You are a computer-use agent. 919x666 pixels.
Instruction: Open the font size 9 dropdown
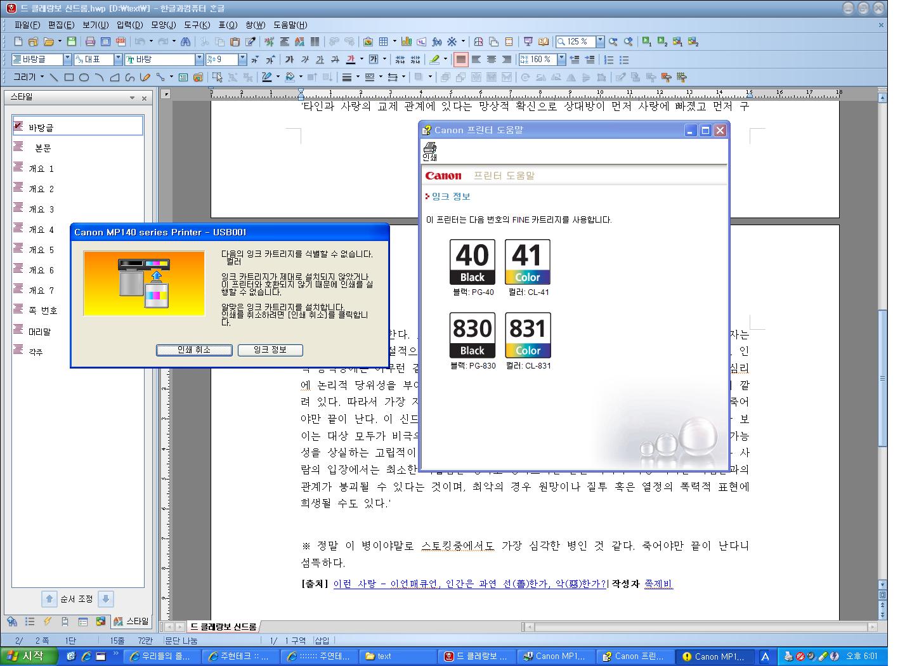click(x=242, y=60)
